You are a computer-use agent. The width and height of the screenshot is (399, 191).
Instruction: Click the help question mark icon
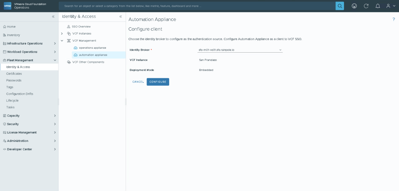(x=394, y=19)
